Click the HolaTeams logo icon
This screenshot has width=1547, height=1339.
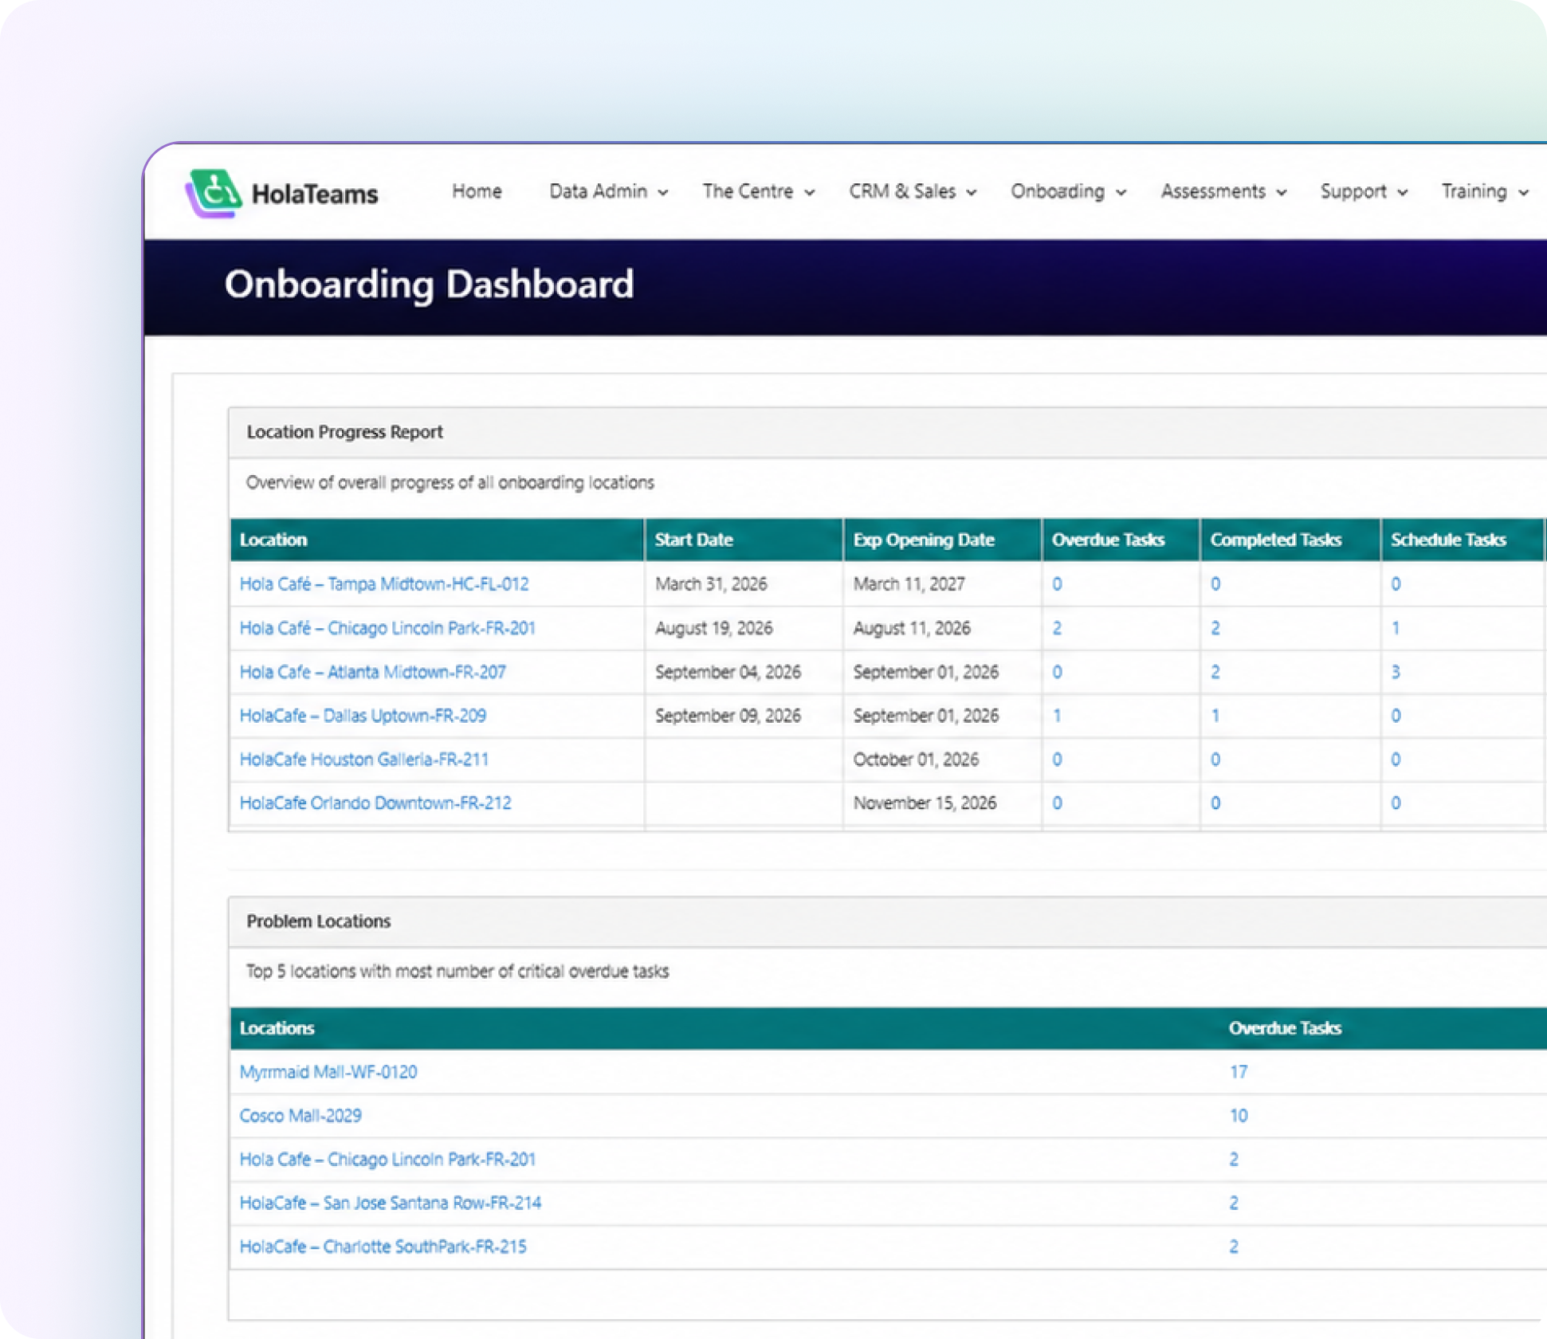[x=213, y=193]
